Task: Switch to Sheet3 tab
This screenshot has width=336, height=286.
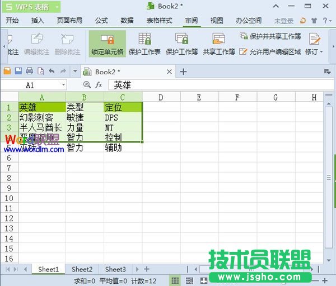Action: 115,269
